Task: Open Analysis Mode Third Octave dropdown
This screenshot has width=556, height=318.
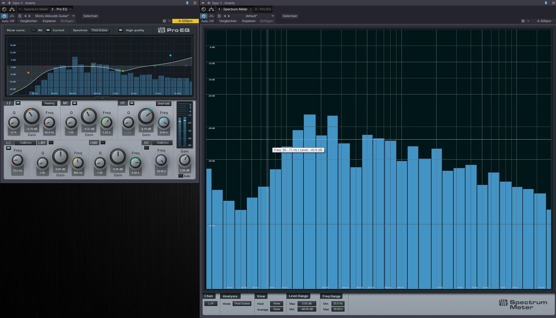Action: click(x=242, y=304)
